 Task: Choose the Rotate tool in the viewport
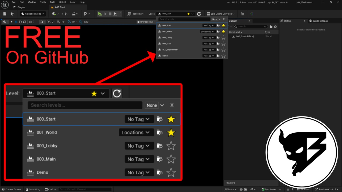tap(20, 22)
